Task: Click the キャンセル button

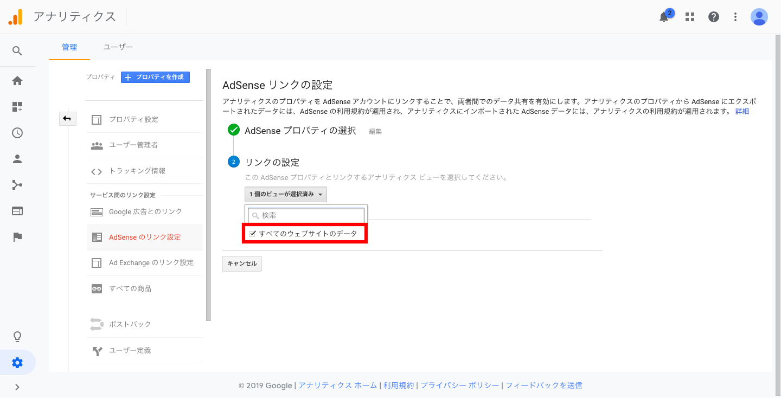Action: (x=242, y=264)
